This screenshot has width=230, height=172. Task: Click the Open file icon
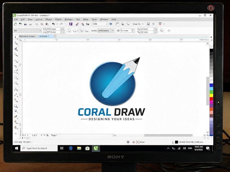coord(20,24)
